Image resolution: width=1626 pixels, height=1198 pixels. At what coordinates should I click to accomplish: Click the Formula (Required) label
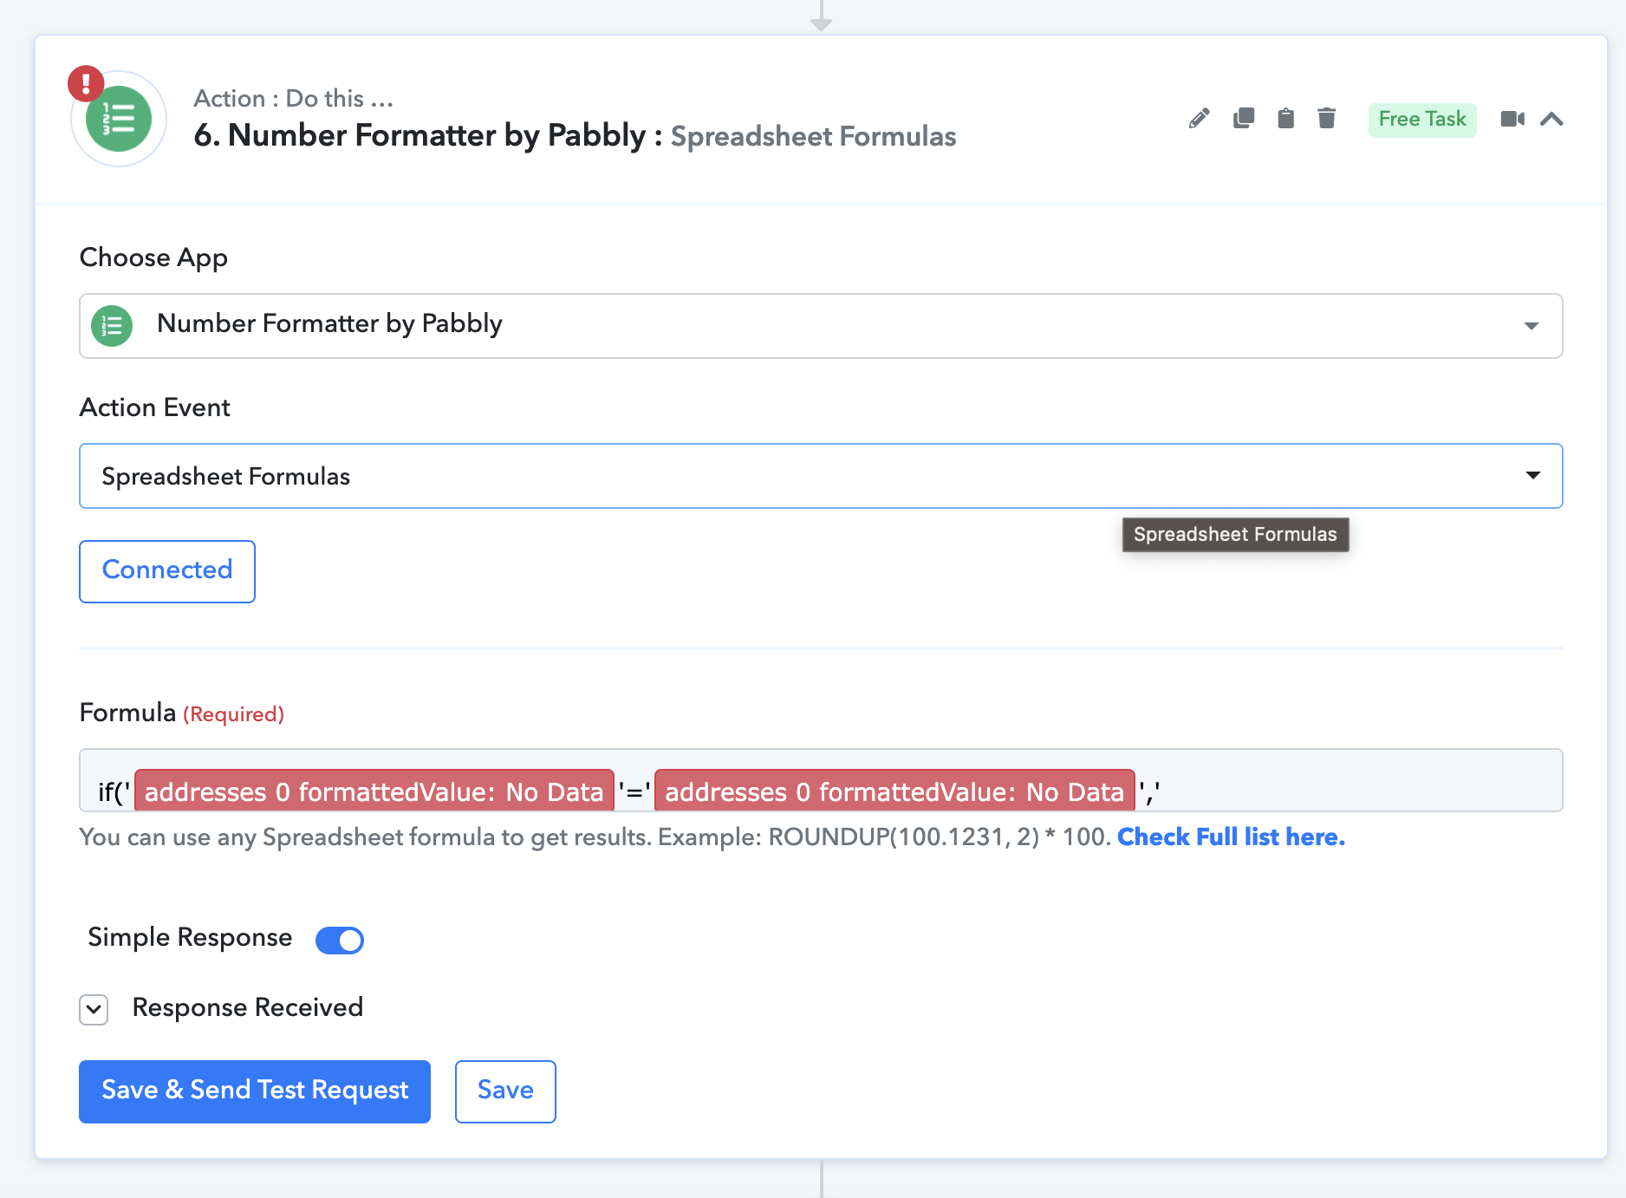[182, 713]
